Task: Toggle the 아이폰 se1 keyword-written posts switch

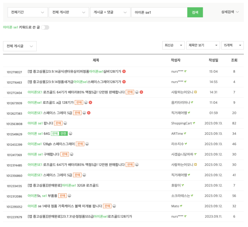Action: pyautogui.click(x=45, y=28)
